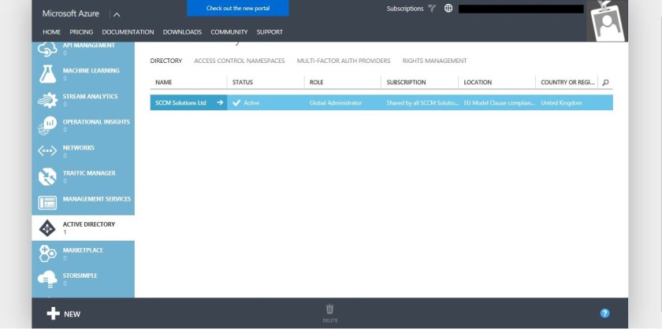This screenshot has width=662, height=329.
Task: Open PRICING in top navigation
Action: 81,32
